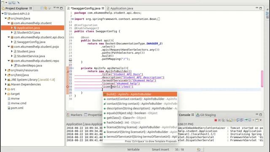
Task: Choose hashCode() : int from the suggestions
Action: coord(140,122)
